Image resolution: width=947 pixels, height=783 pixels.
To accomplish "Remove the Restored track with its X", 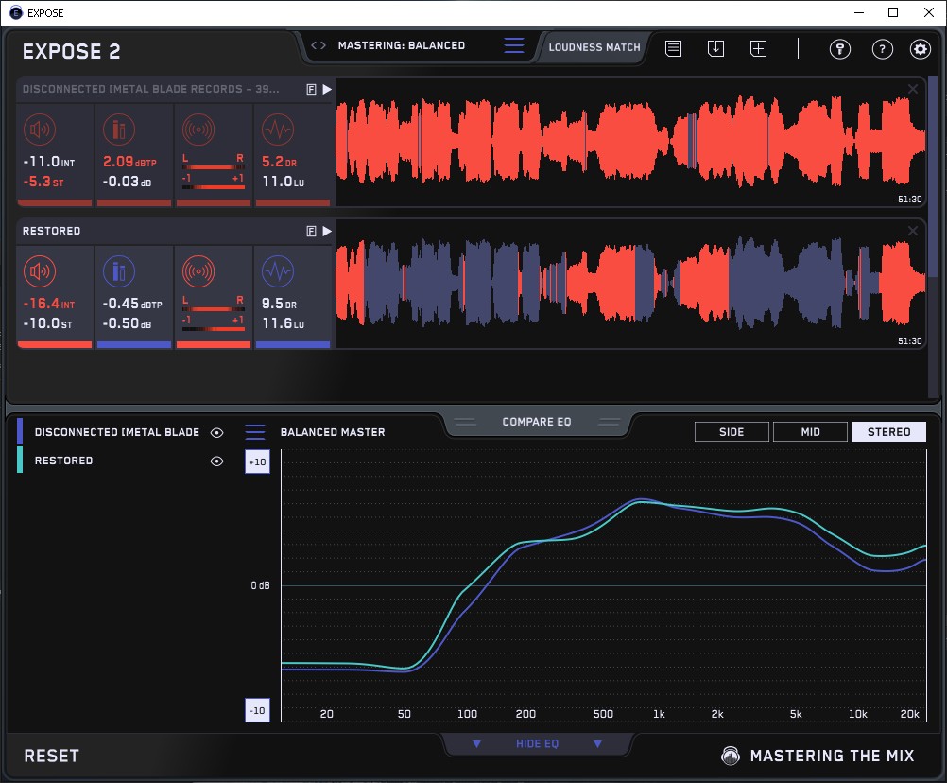I will pos(913,232).
